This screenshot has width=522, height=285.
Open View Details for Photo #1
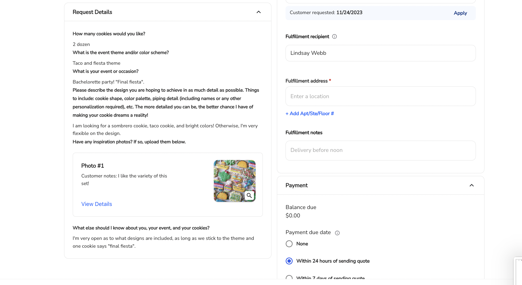[x=96, y=204]
